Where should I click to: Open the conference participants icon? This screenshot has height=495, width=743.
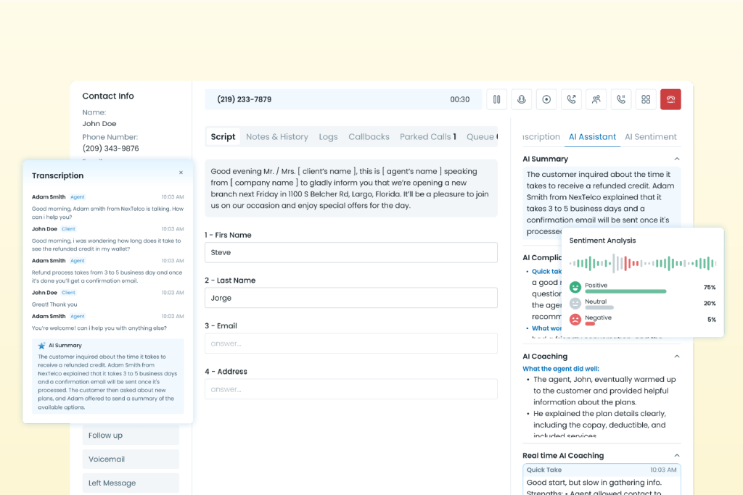[596, 99]
